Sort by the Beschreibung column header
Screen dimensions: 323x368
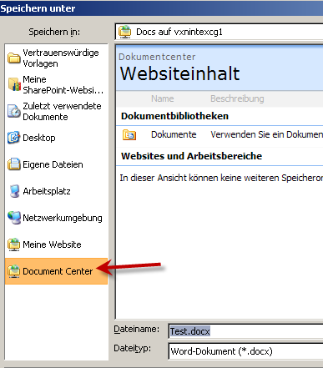click(237, 98)
